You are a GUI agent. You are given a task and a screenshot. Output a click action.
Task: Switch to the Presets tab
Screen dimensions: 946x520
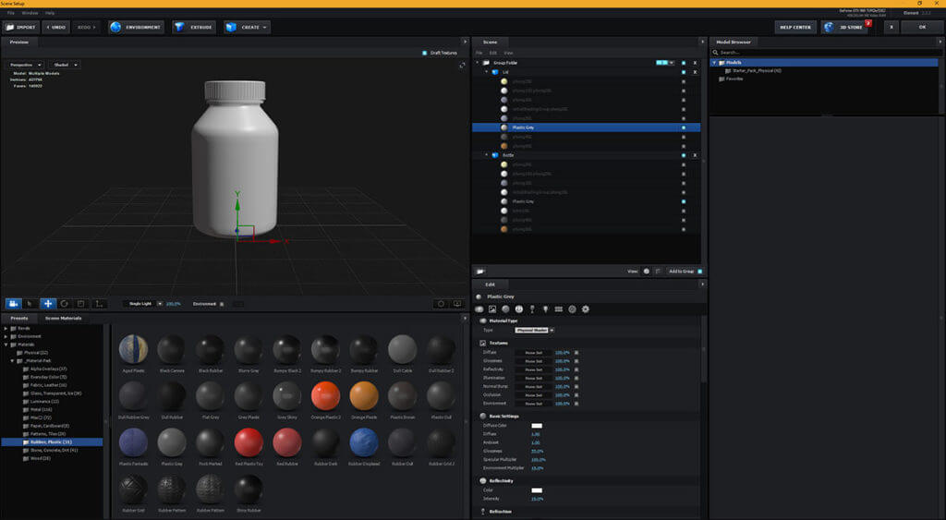click(x=18, y=318)
